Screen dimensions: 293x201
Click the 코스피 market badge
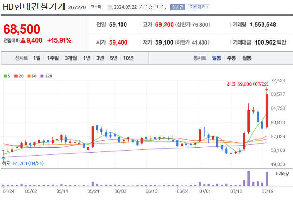pyautogui.click(x=96, y=7)
